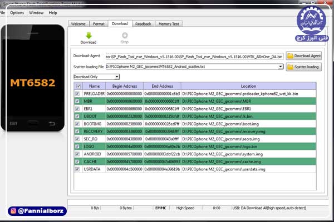Click the Scatter-loading folder button
The width and height of the screenshot is (334, 222).
pyautogui.click(x=304, y=67)
